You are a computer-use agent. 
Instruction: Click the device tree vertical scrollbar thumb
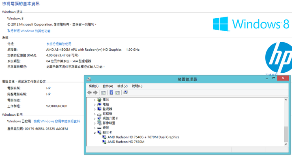(x=286, y=134)
